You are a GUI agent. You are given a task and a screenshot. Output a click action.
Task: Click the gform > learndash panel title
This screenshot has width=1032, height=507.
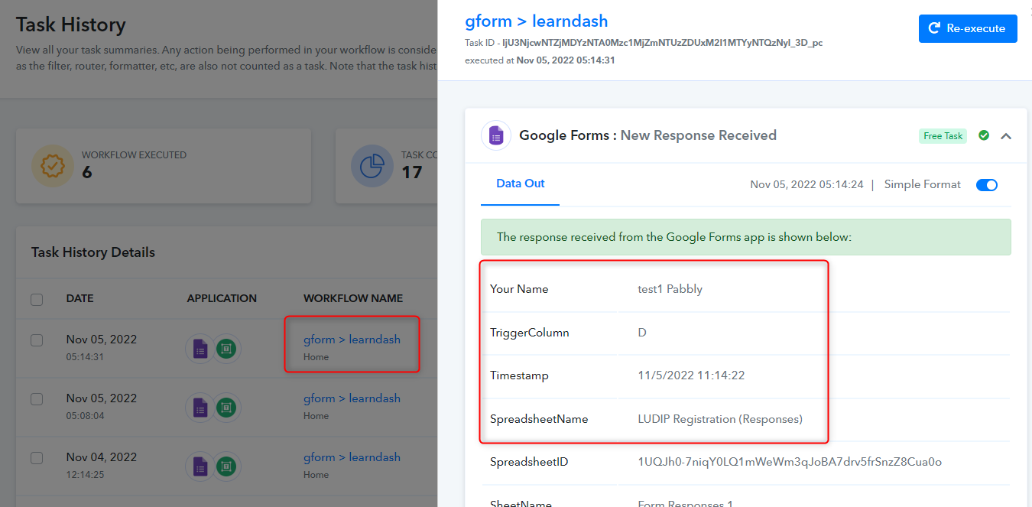(537, 21)
